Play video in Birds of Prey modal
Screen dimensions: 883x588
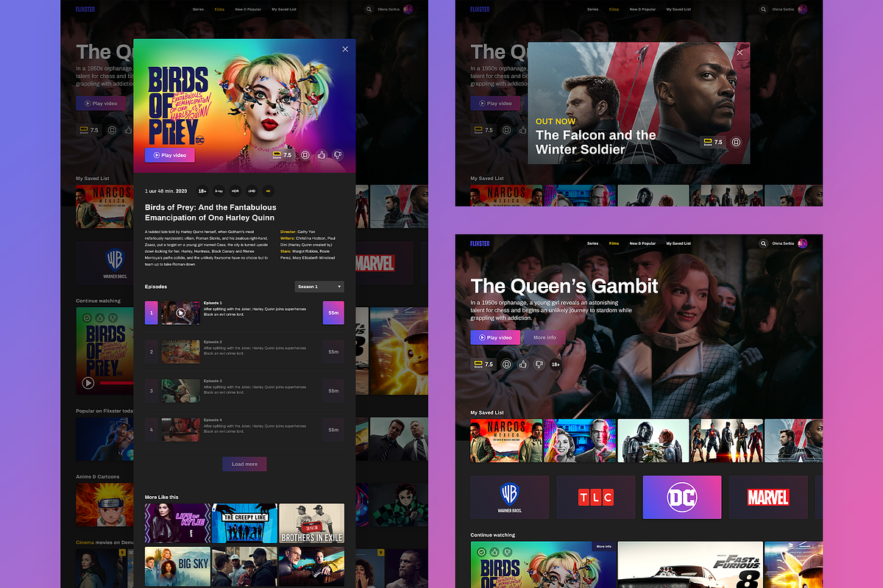point(170,155)
